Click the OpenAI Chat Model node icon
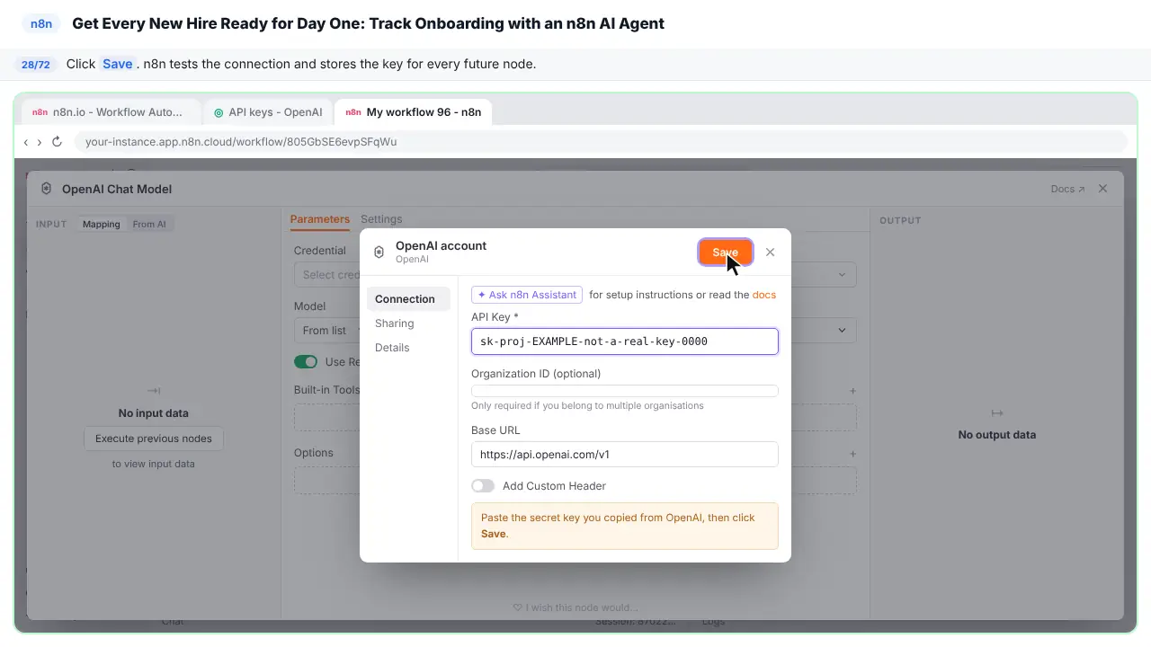 (x=46, y=189)
